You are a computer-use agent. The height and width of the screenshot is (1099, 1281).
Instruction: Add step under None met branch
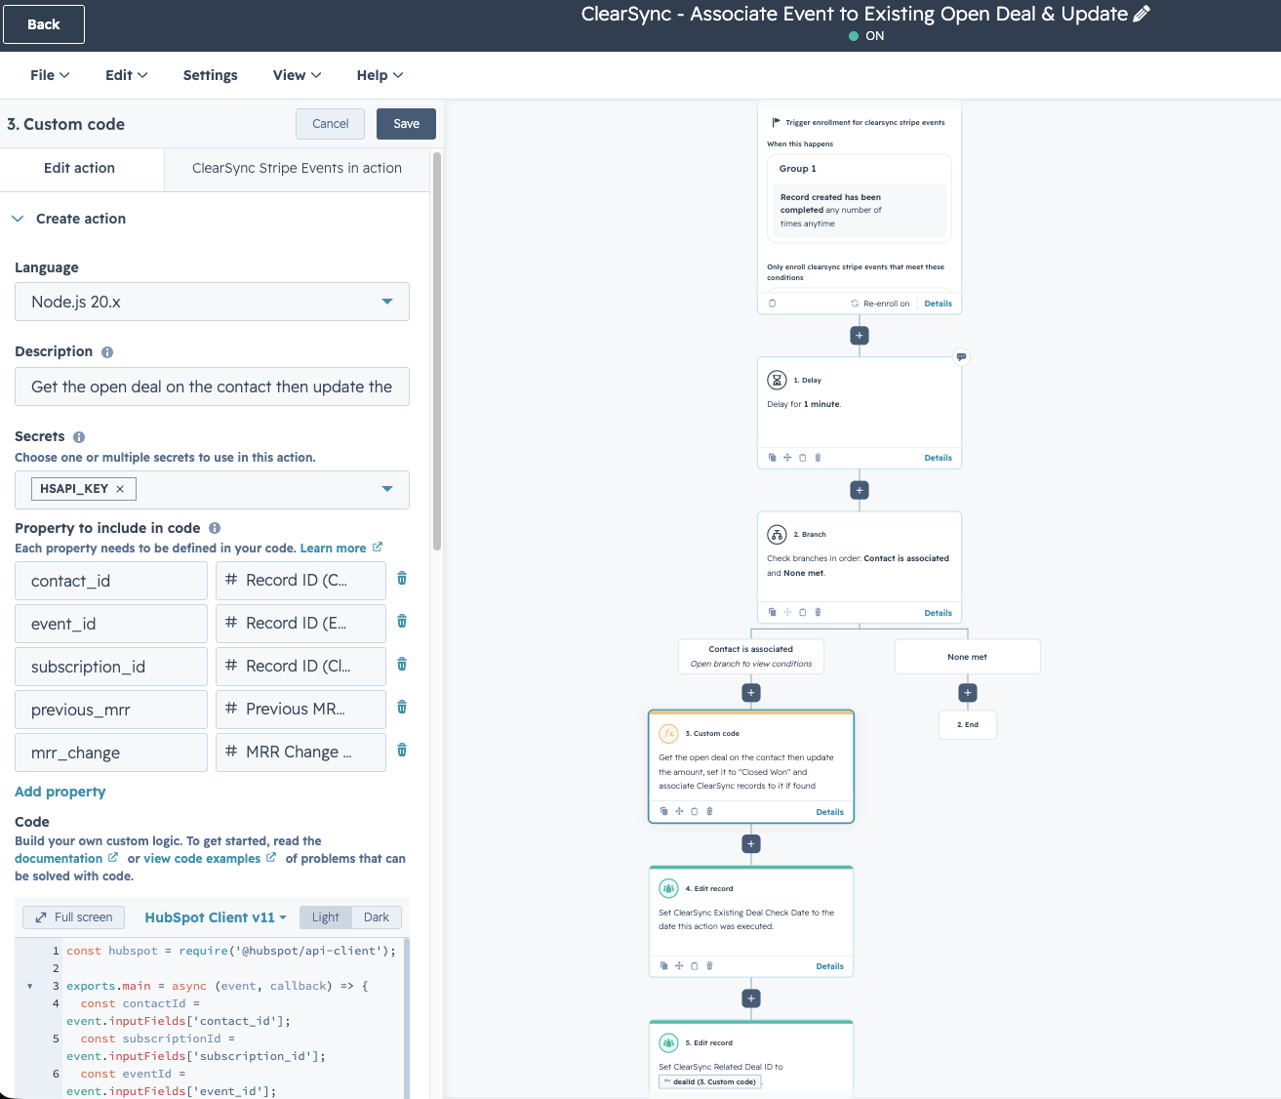point(968,693)
